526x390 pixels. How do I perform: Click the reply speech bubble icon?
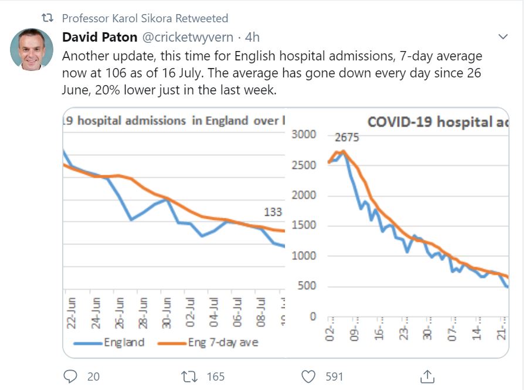pyautogui.click(x=70, y=376)
